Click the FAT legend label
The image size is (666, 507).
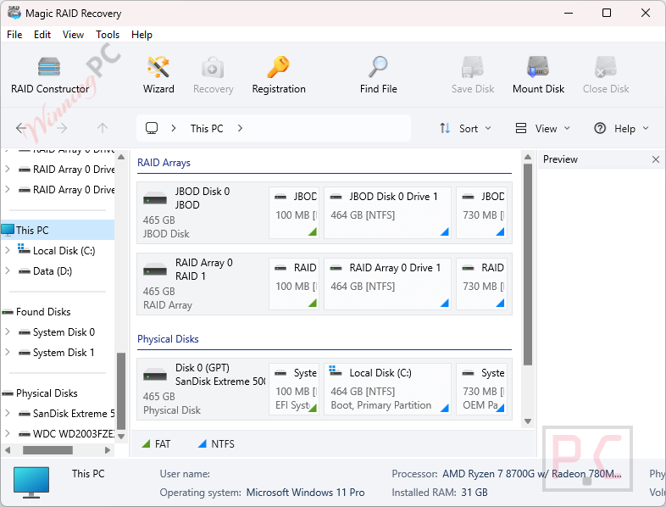(x=163, y=444)
